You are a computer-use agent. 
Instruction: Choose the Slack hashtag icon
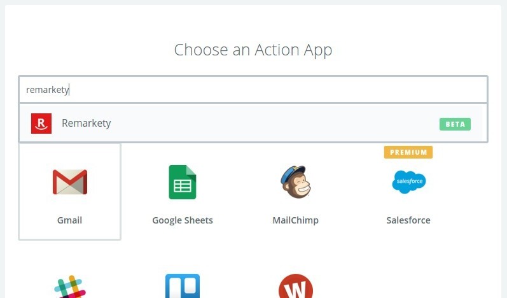click(70, 287)
